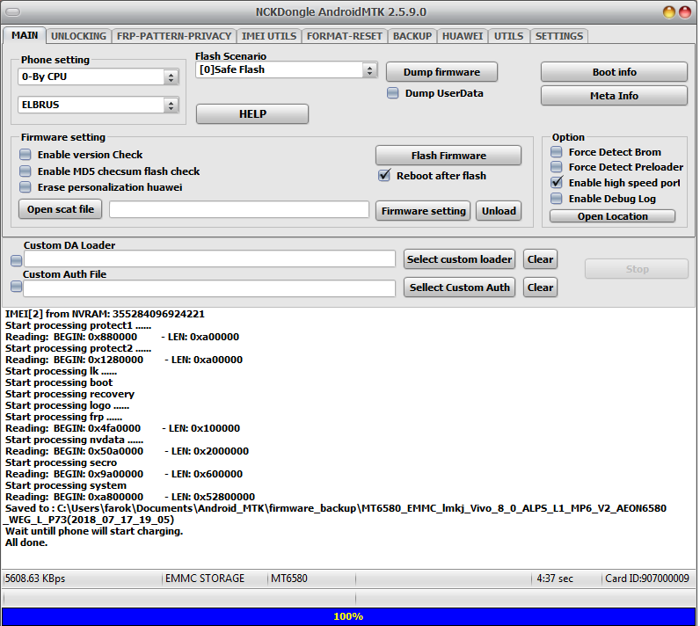The image size is (700, 626).
Task: Click the Boot info button
Action: (x=614, y=72)
